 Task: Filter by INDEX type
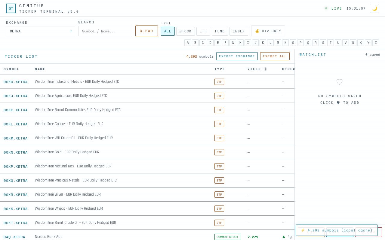pyautogui.click(x=239, y=31)
